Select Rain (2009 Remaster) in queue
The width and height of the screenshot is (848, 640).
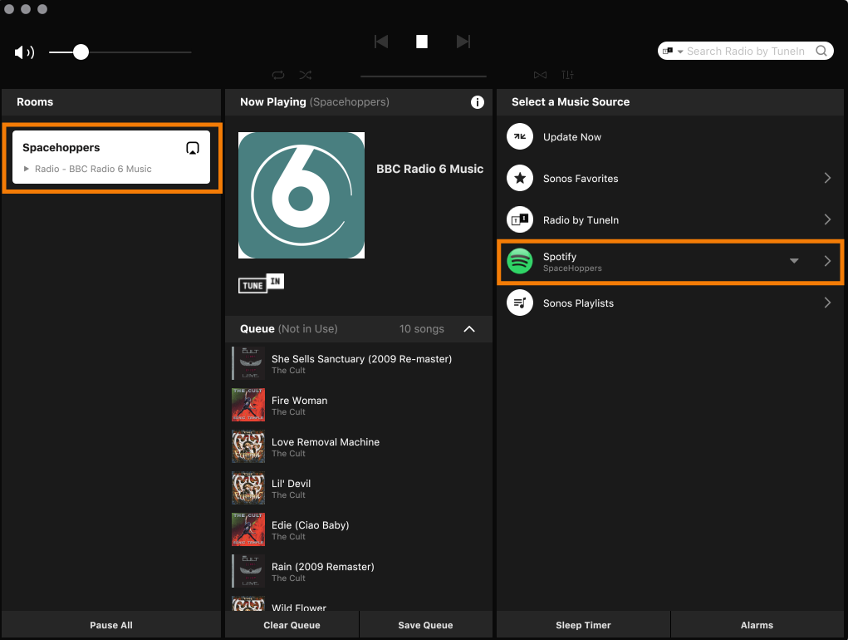pos(359,572)
